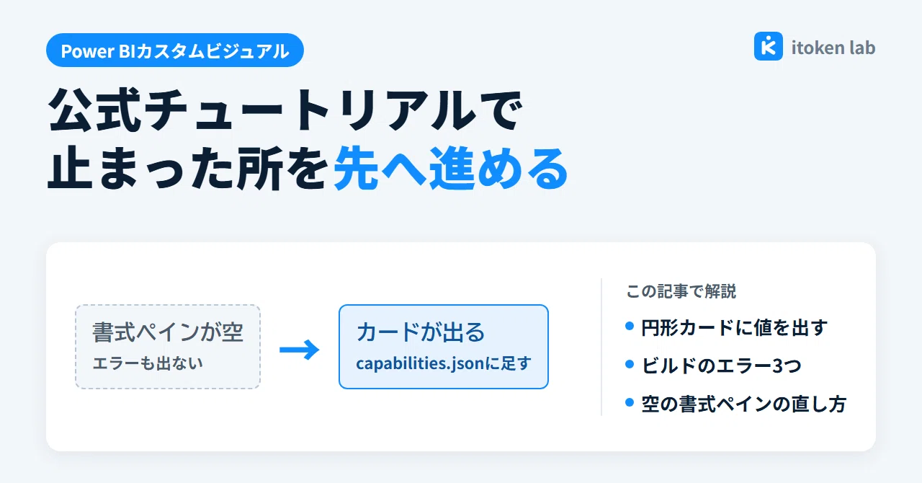922x483 pixels.
Task: Click the itoken lab logo icon
Action: coord(768,46)
